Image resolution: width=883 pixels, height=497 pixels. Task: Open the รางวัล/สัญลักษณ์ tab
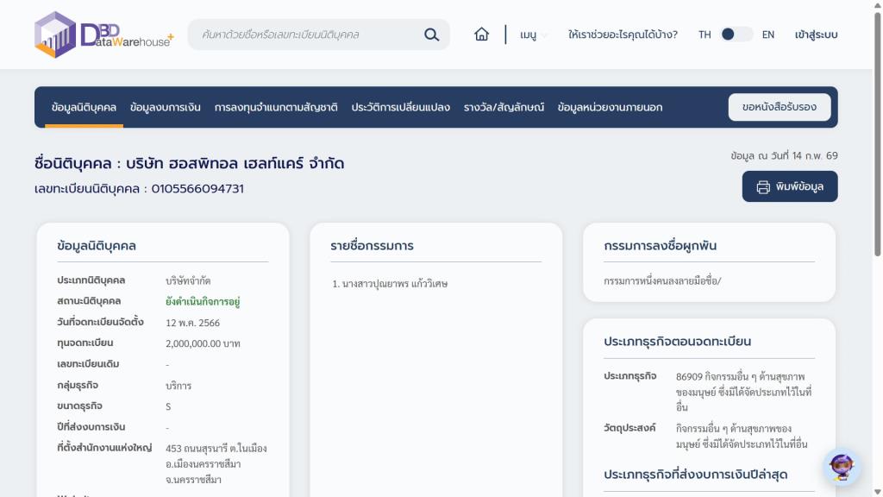tap(504, 107)
